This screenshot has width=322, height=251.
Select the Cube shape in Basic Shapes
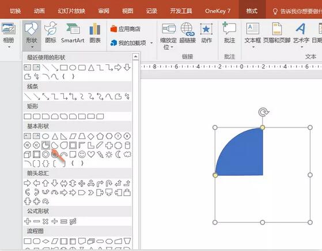coord(27,155)
